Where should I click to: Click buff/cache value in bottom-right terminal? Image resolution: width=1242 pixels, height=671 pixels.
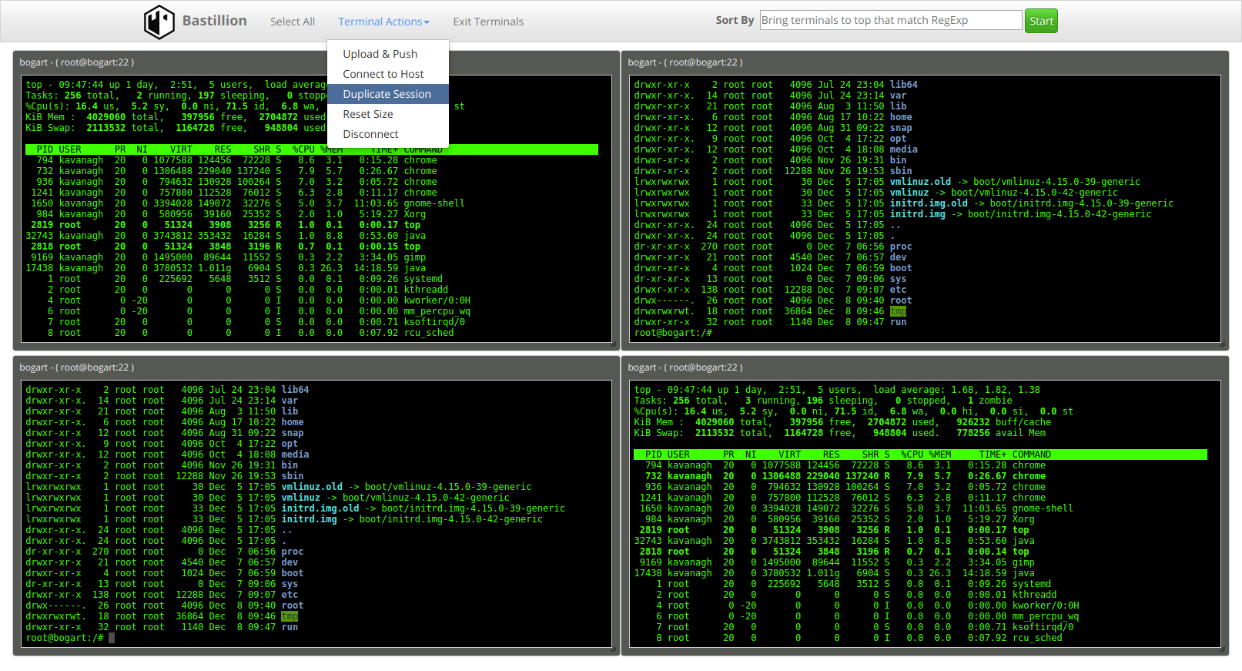1004,422
